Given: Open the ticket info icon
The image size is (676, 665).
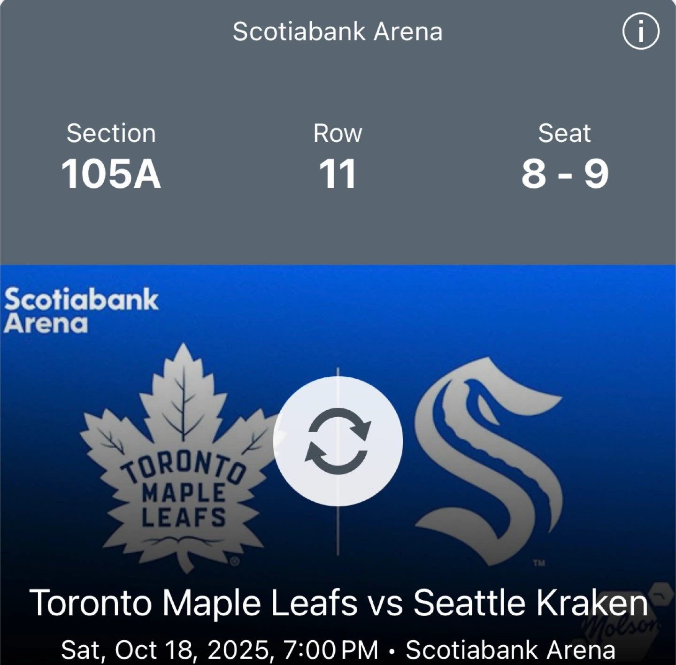Looking at the screenshot, I should (x=640, y=32).
